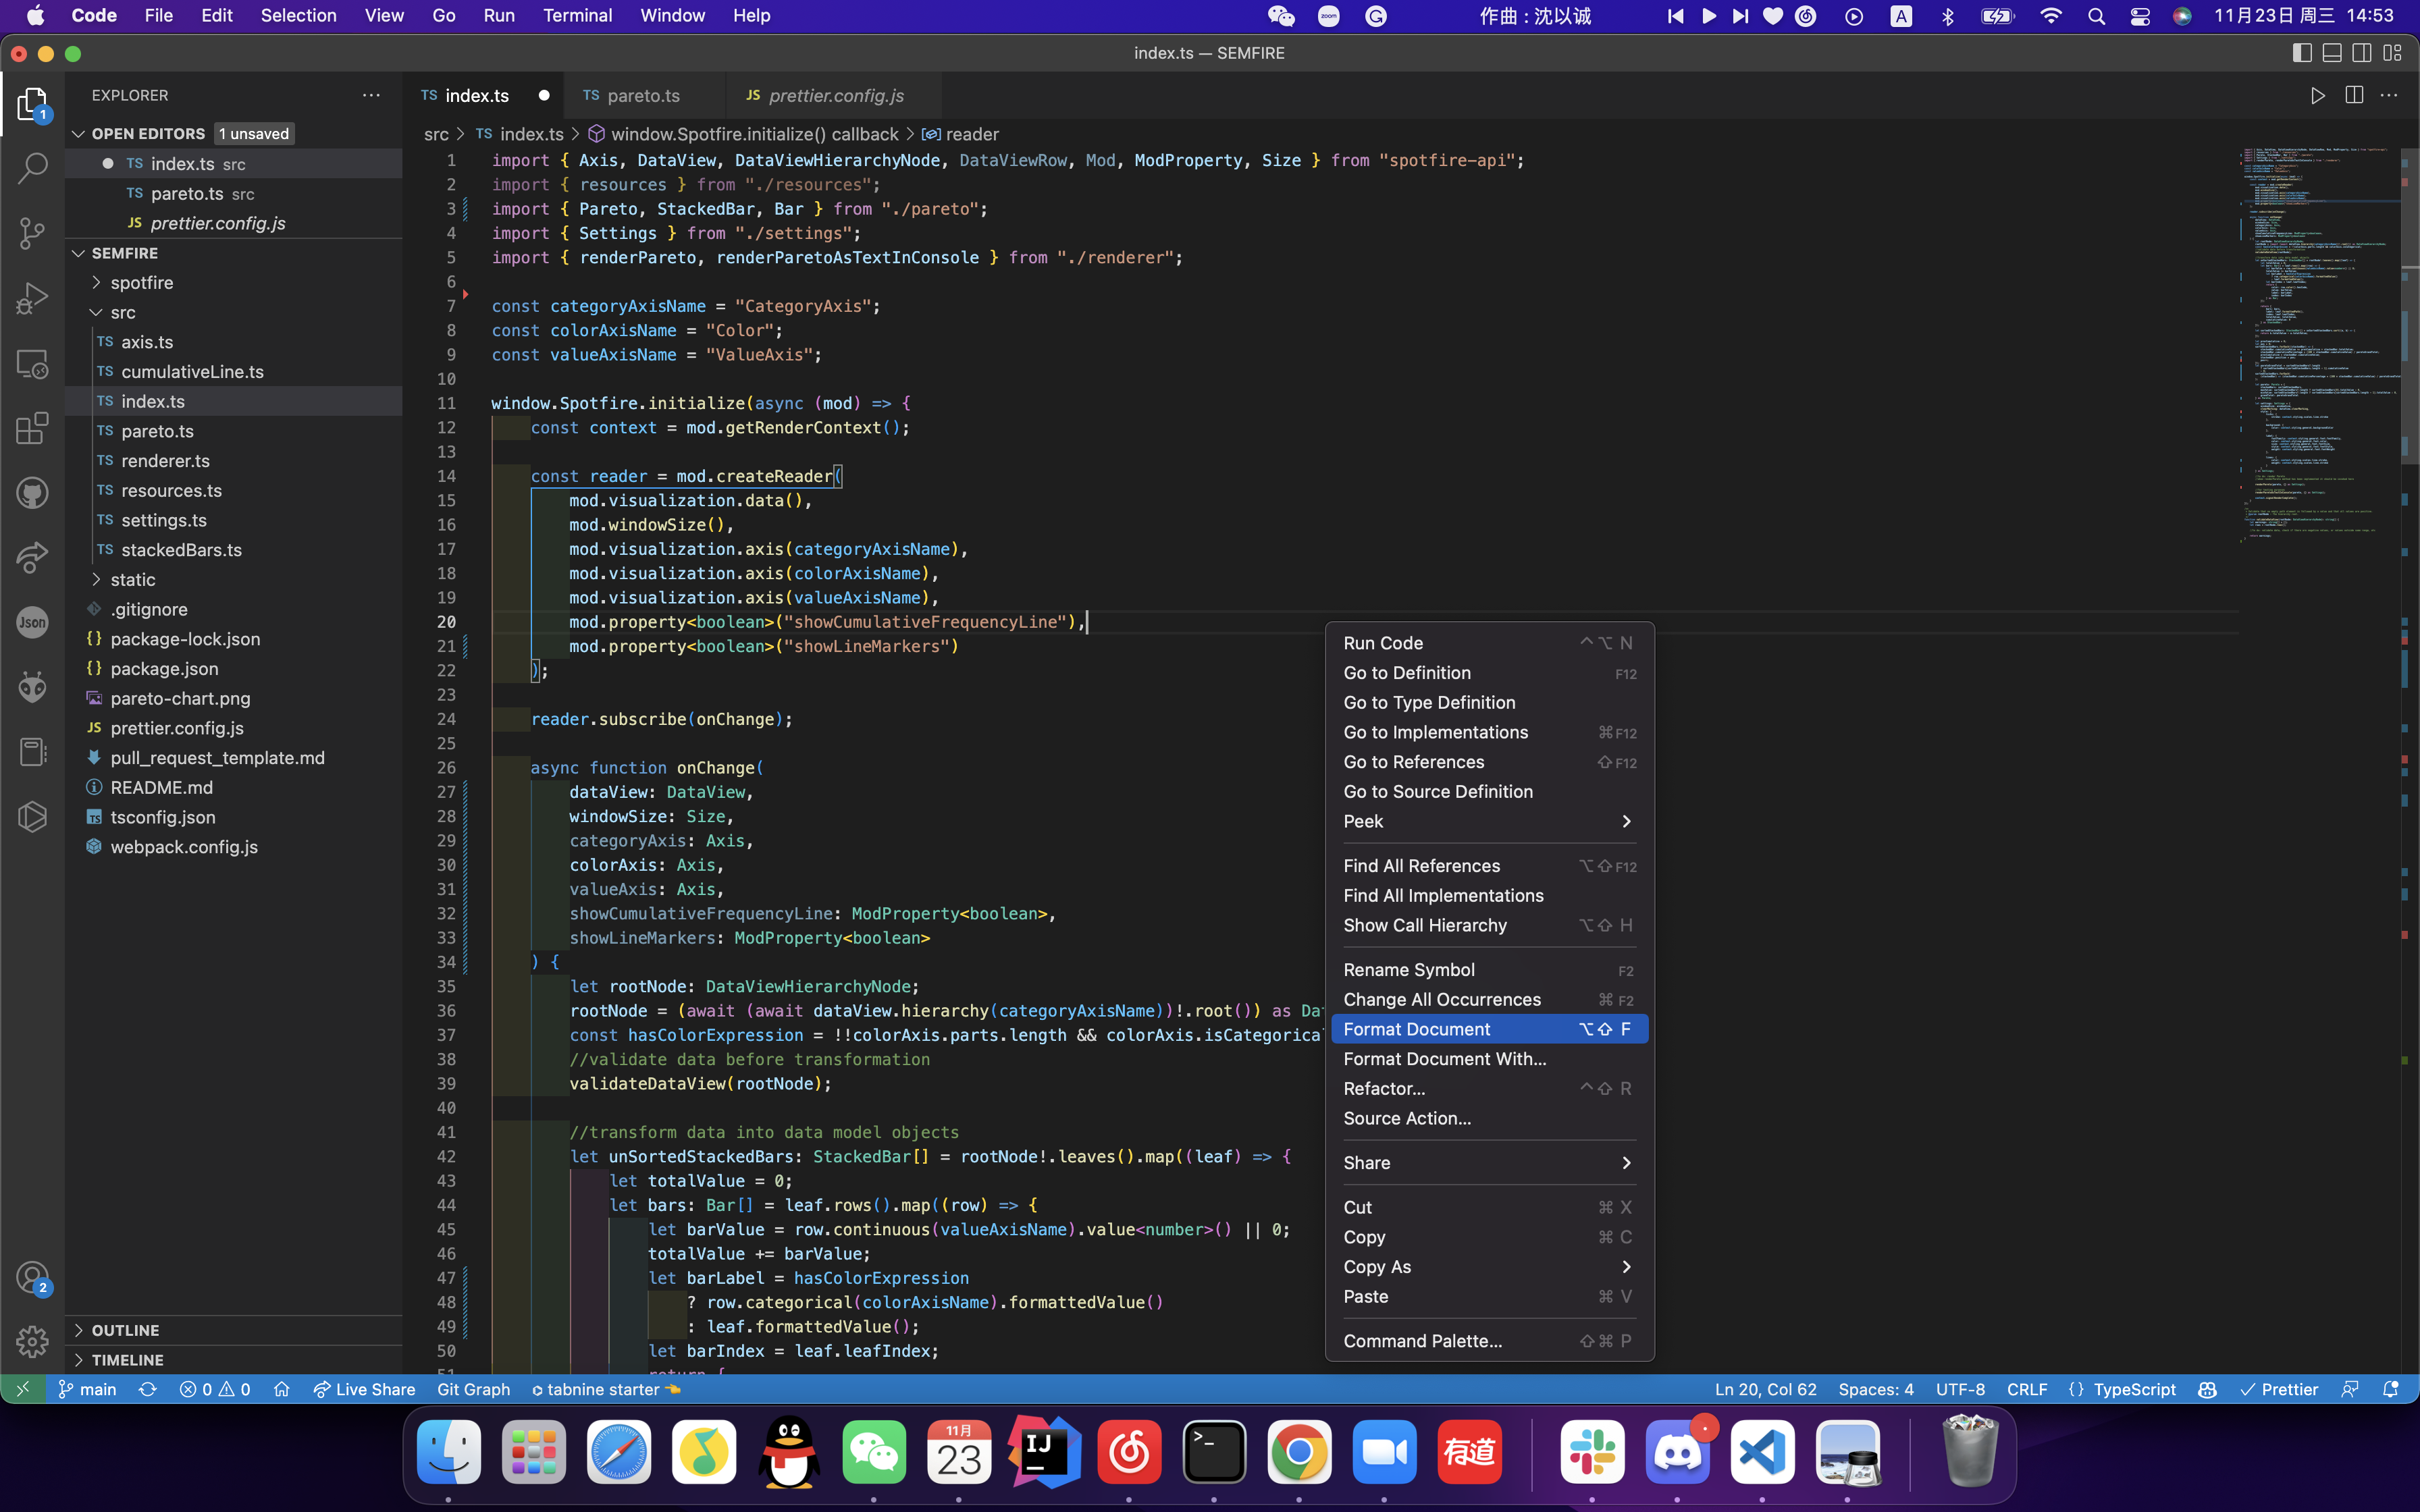This screenshot has width=2420, height=1512.
Task: Open the GitHub view in the activity bar
Action: click(32, 492)
